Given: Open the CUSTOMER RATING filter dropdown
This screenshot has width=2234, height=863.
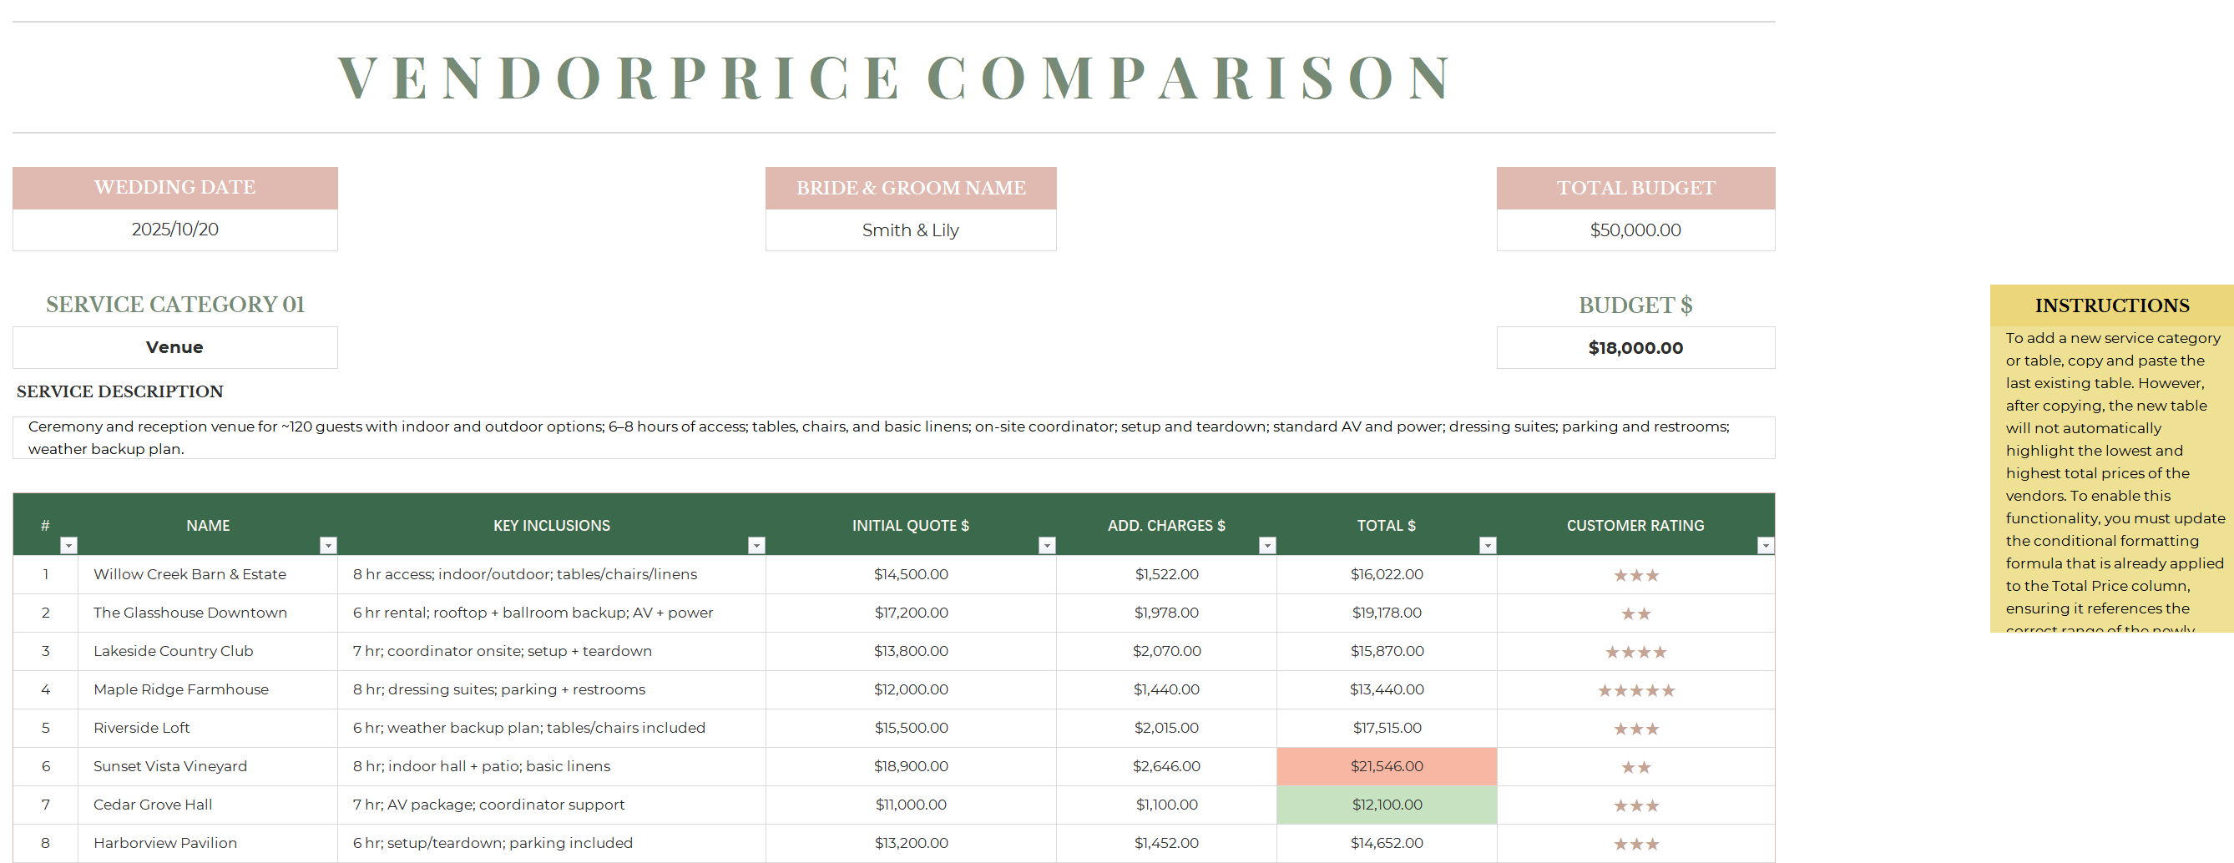Looking at the screenshot, I should pyautogui.click(x=1765, y=546).
